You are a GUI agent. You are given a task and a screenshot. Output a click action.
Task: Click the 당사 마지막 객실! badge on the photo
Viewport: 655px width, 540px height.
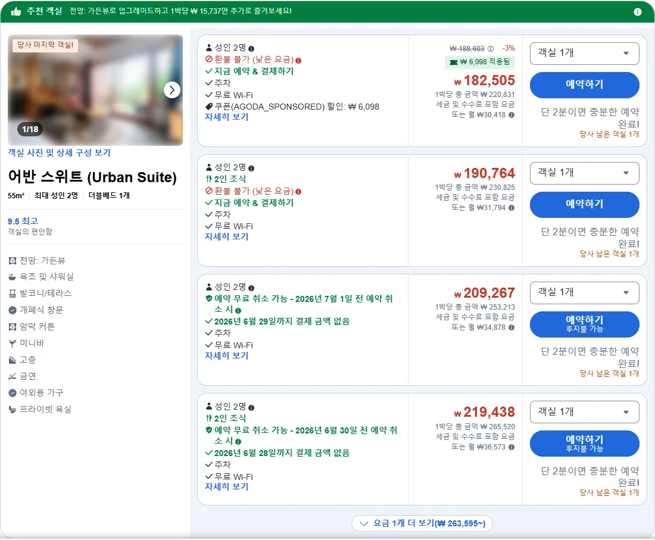[x=45, y=45]
